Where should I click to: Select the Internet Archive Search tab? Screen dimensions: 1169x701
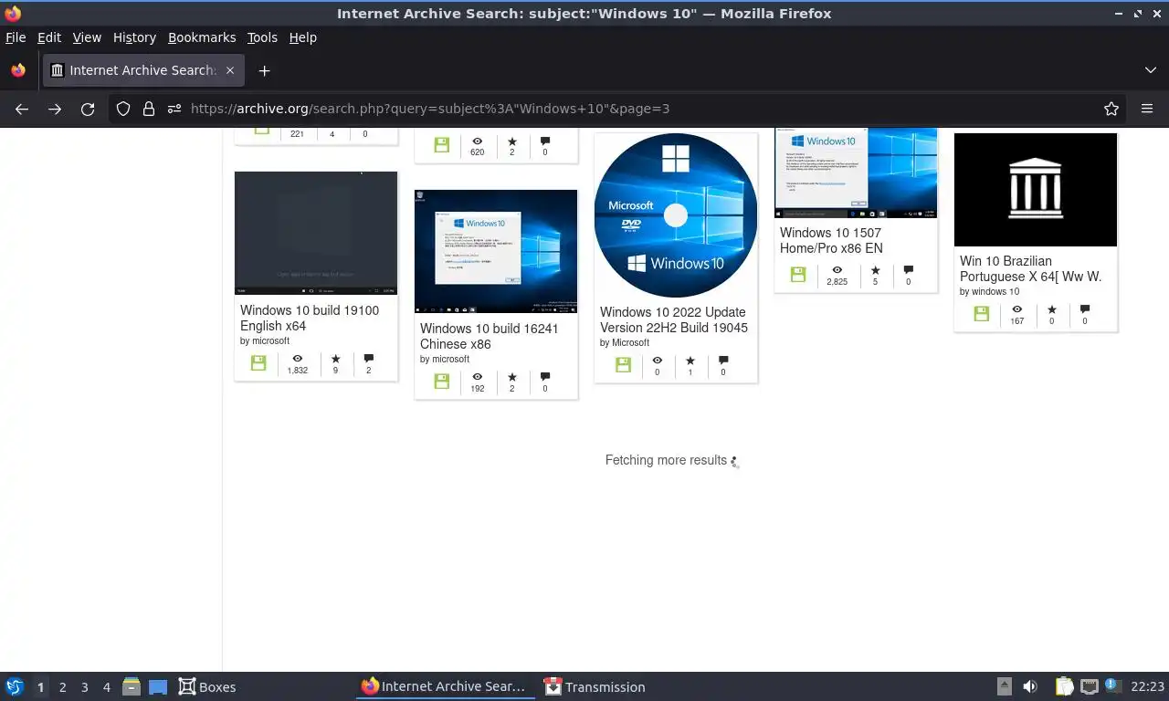point(142,70)
